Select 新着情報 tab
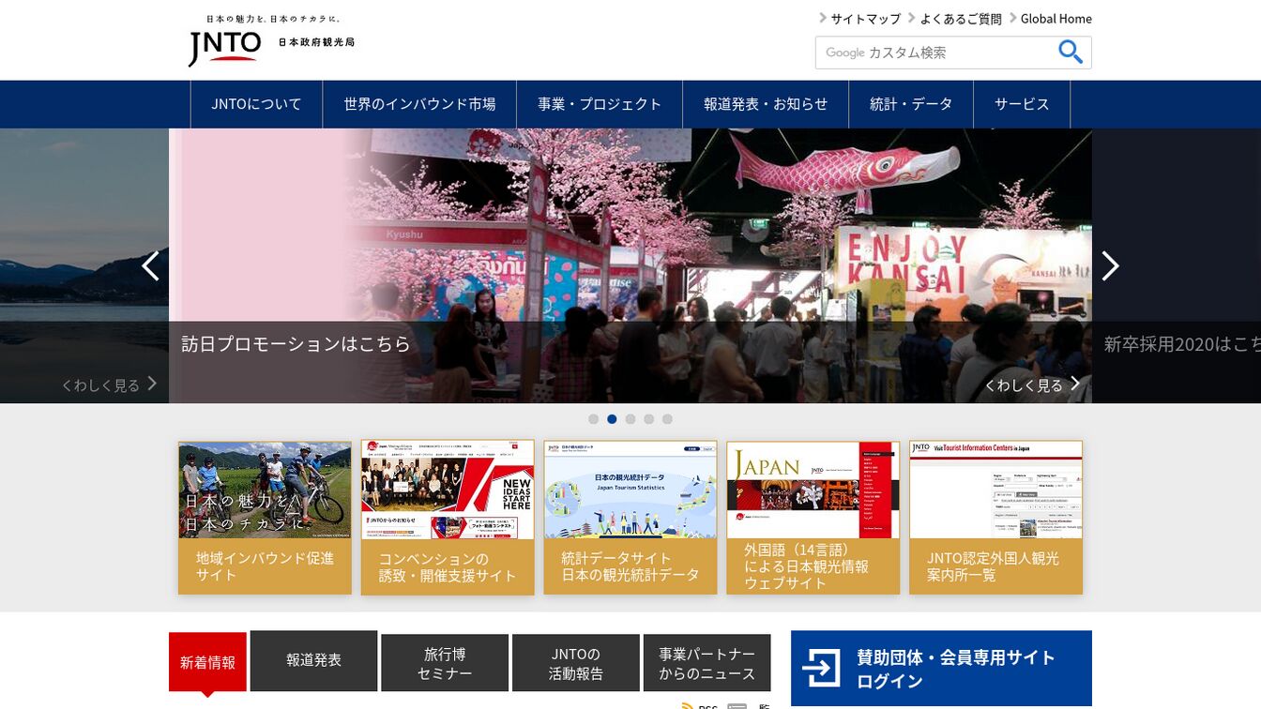The height and width of the screenshot is (709, 1261). (207, 662)
